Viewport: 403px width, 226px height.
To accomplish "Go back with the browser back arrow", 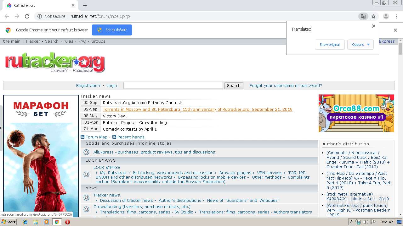I will [7, 16].
